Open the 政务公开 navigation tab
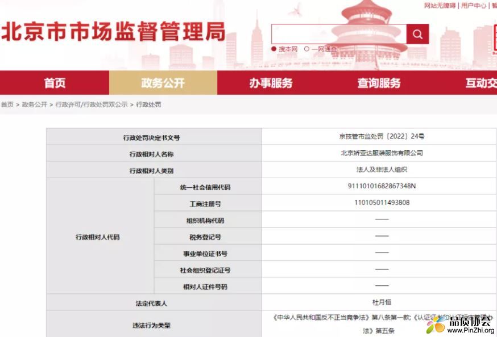This screenshot has width=497, height=337. coord(163,83)
